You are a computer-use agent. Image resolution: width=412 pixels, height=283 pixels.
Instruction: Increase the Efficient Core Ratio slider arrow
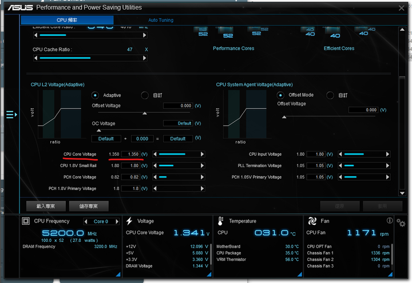145,35
